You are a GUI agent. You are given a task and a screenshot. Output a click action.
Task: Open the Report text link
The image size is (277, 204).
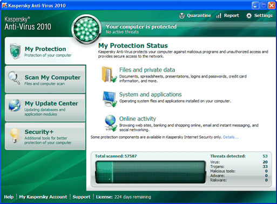(x=232, y=16)
